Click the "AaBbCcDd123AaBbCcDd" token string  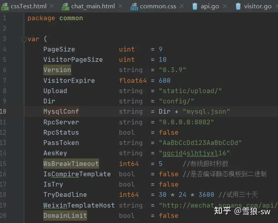point(200,143)
